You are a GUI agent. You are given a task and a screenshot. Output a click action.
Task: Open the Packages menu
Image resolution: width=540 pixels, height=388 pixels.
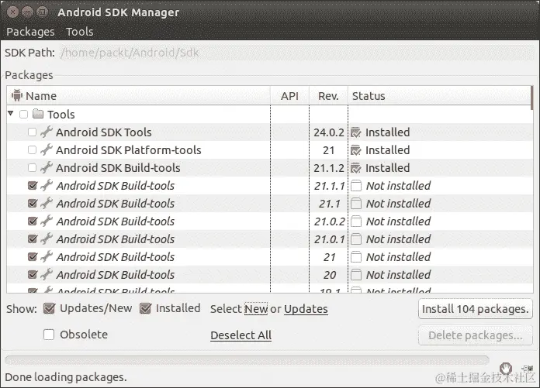pos(30,32)
